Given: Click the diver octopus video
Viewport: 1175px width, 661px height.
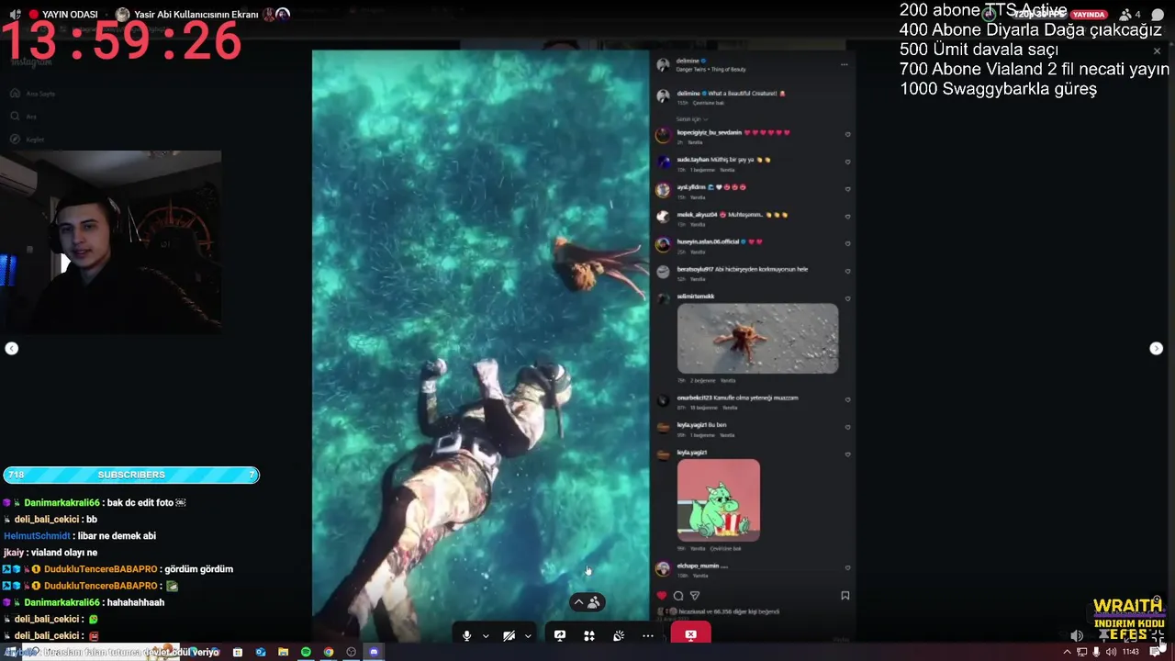Looking at the screenshot, I should coord(480,346).
